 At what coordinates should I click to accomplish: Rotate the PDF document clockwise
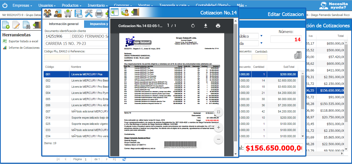point(193,26)
